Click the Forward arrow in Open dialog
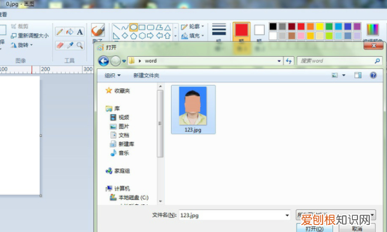Image resolution: width=387 pixels, height=232 pixels. click(x=115, y=61)
